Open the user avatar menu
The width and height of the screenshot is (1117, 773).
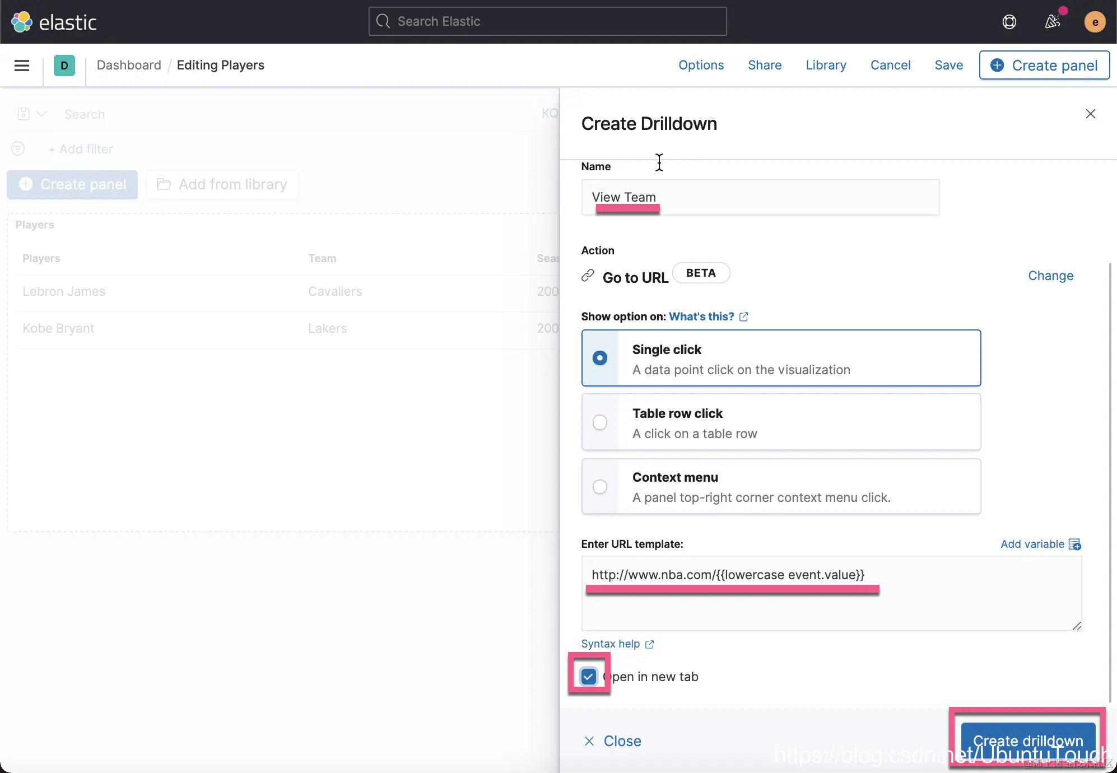tap(1094, 22)
